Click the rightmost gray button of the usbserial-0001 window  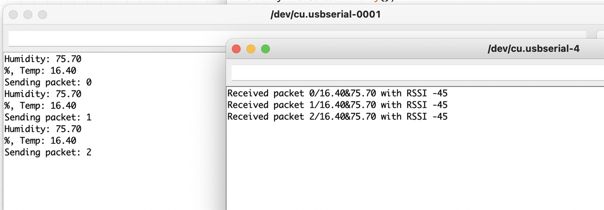(42, 15)
